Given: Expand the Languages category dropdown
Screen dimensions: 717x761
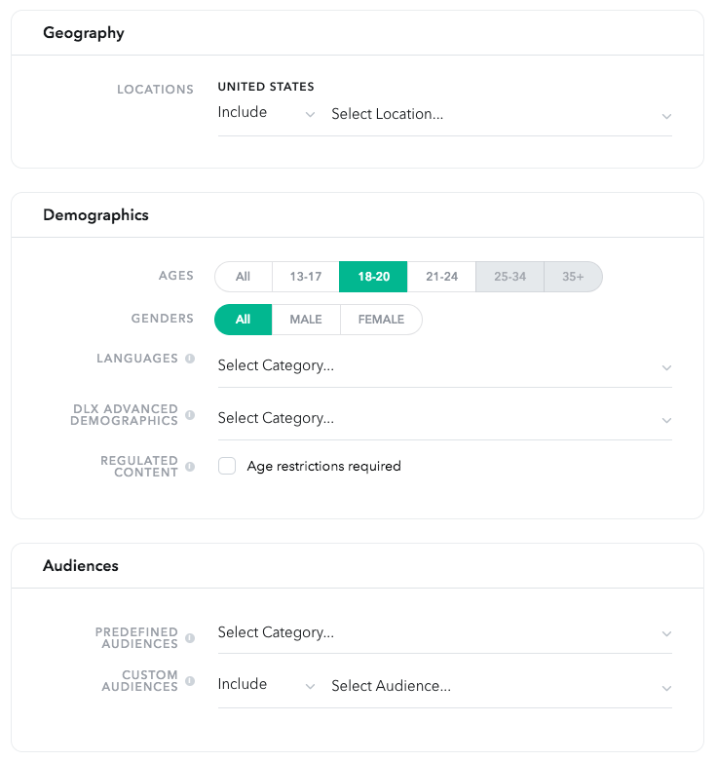Looking at the screenshot, I should click(444, 366).
